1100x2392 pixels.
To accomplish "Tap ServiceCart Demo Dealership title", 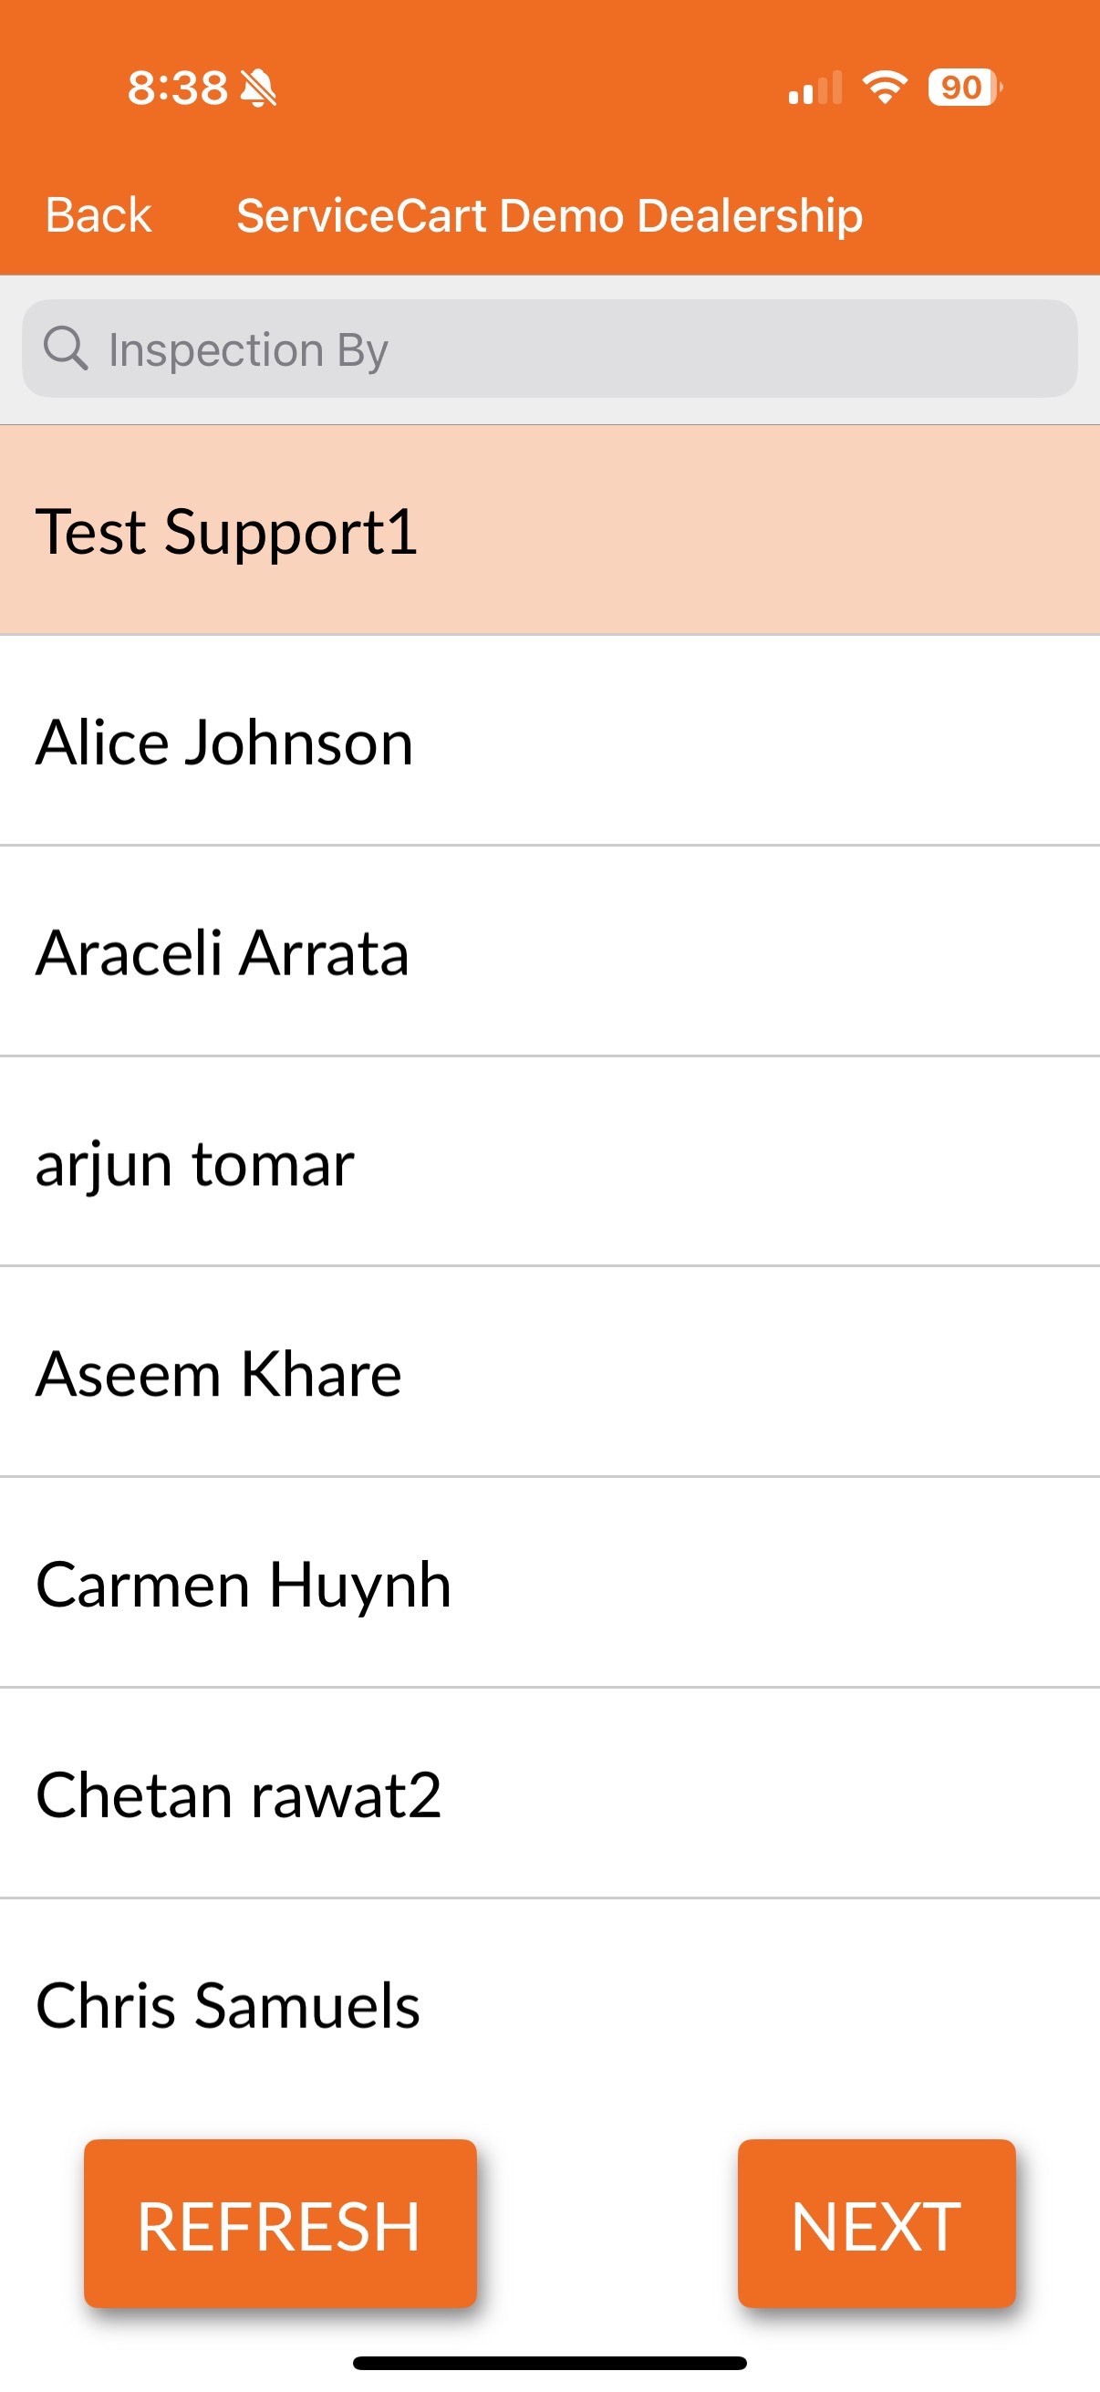I will (549, 215).
